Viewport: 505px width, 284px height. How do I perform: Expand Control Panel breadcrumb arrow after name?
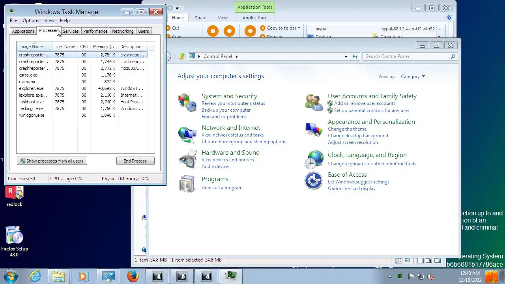click(x=237, y=56)
